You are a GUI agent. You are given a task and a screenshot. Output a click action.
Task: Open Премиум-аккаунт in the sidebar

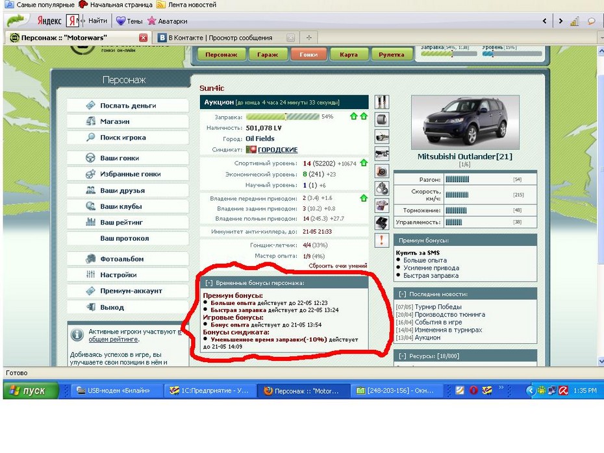128,291
